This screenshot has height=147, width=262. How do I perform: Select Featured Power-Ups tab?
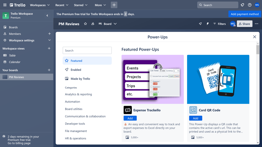point(87,61)
